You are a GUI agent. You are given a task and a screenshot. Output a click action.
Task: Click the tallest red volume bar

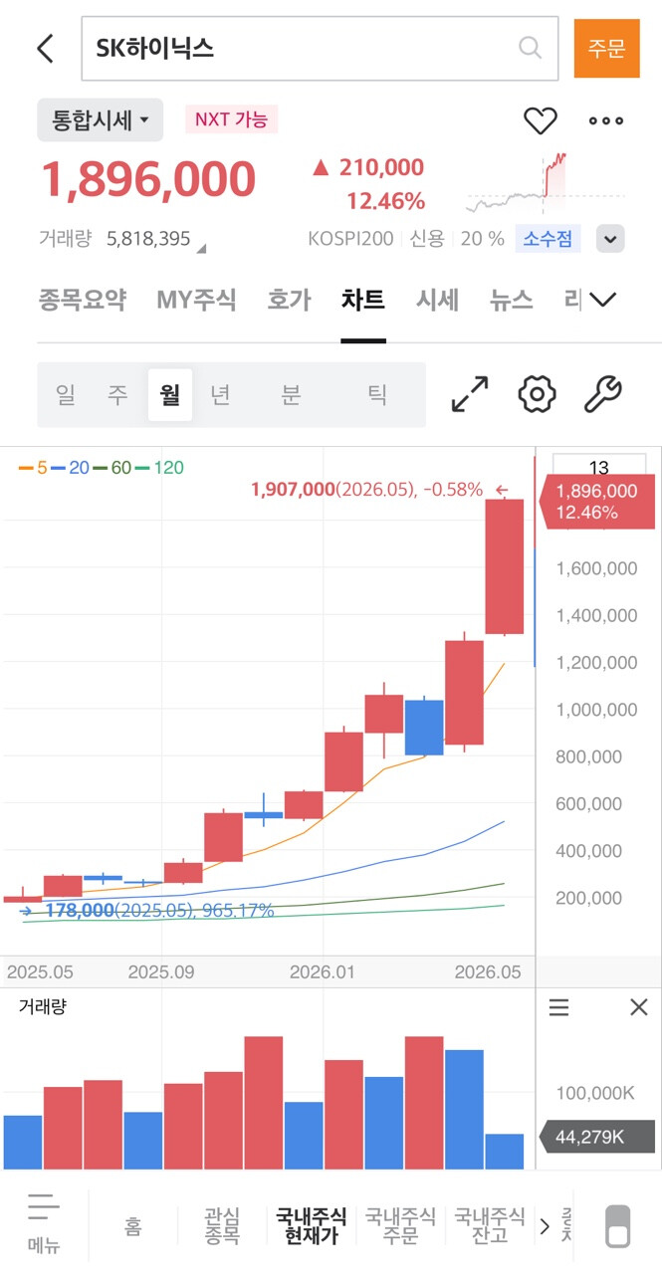pos(264,1103)
